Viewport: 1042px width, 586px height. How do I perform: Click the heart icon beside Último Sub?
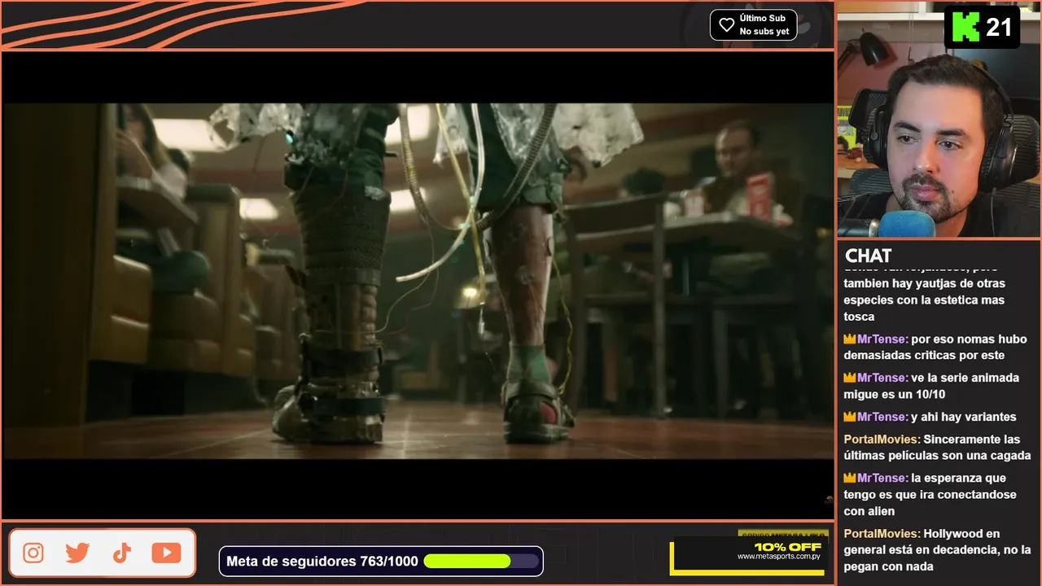pyautogui.click(x=726, y=24)
